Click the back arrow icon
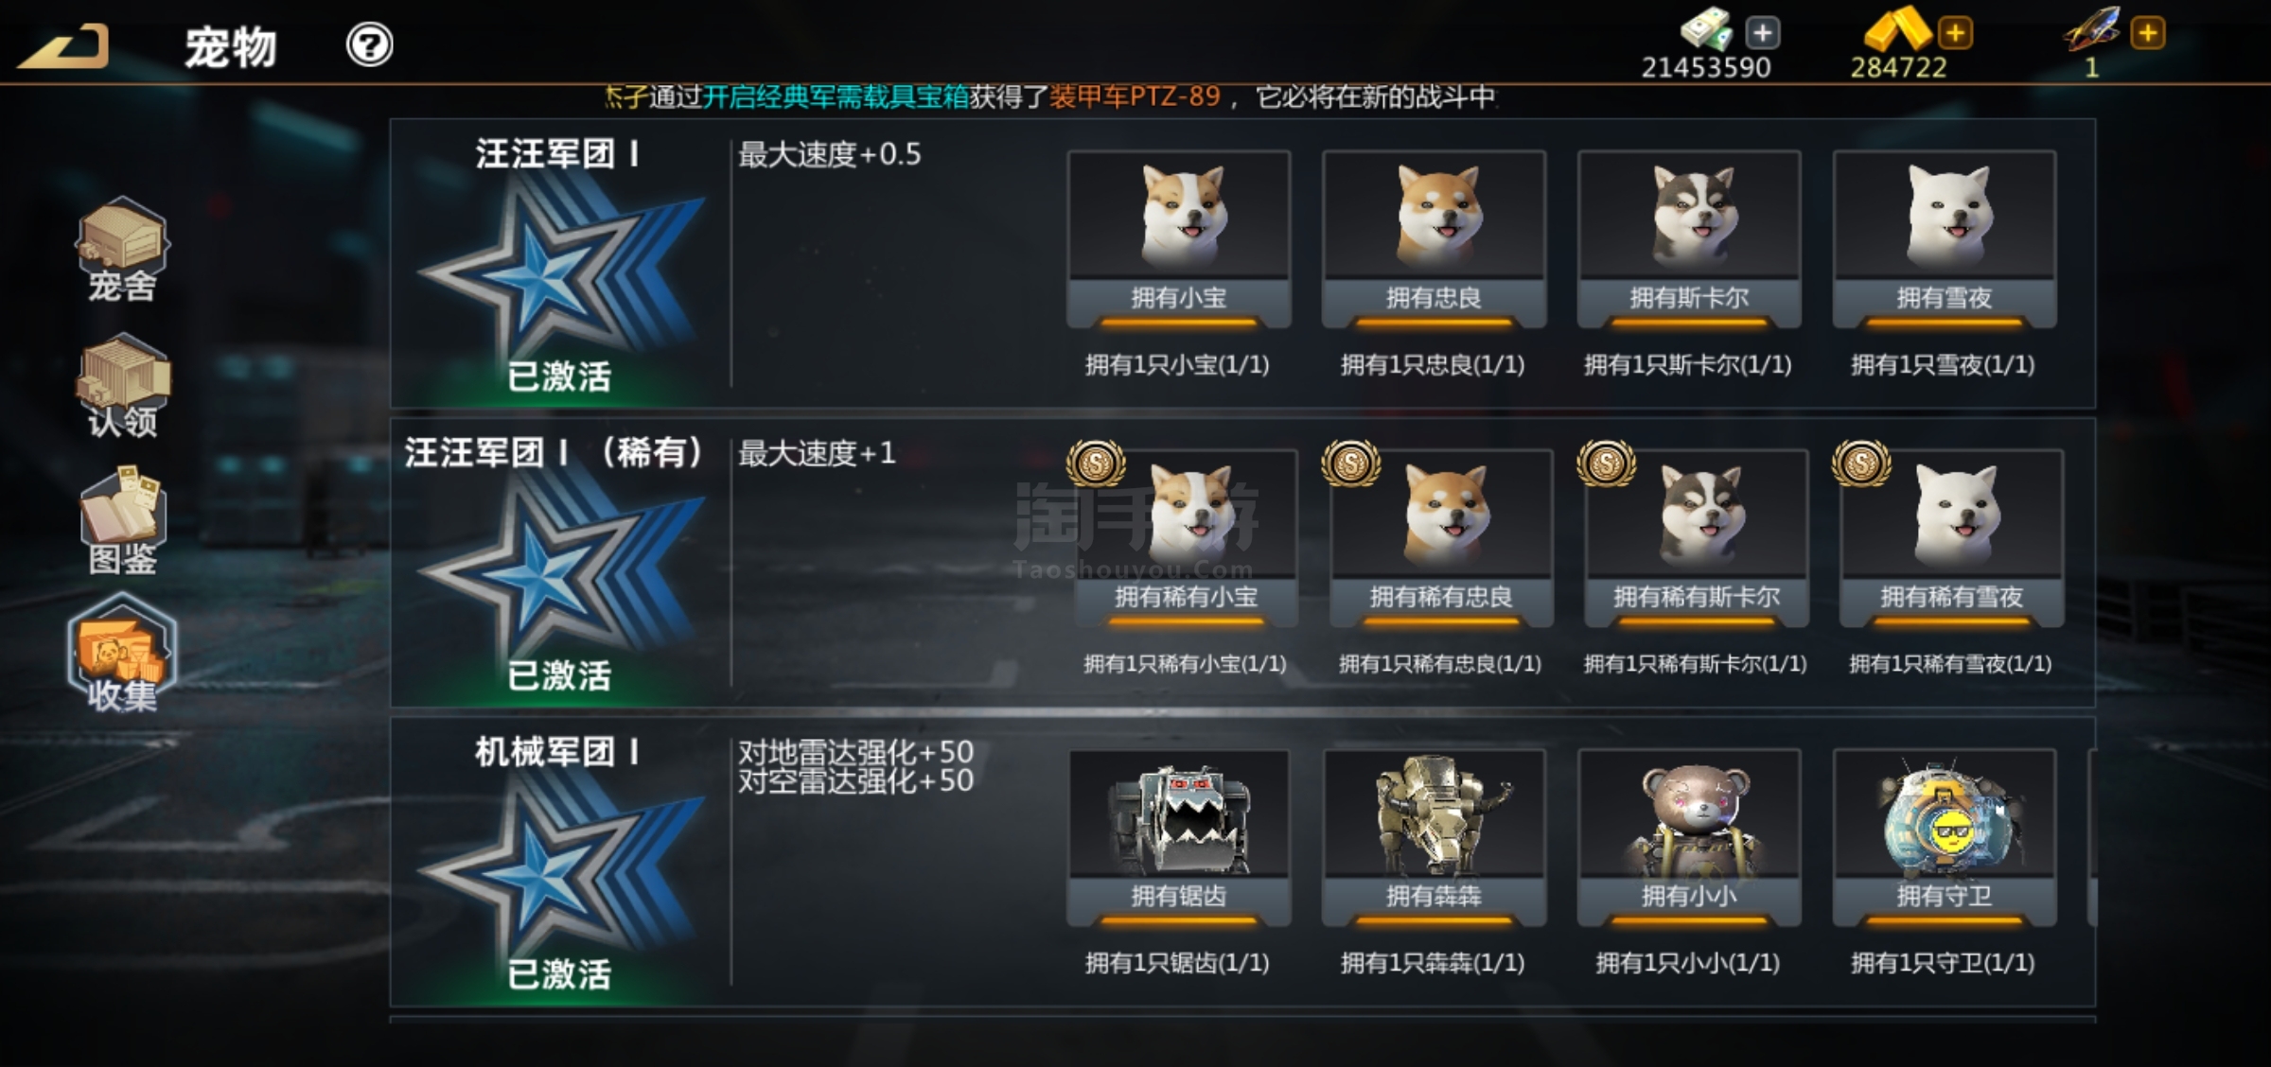Screen dimensions: 2271x1067 pos(64,45)
